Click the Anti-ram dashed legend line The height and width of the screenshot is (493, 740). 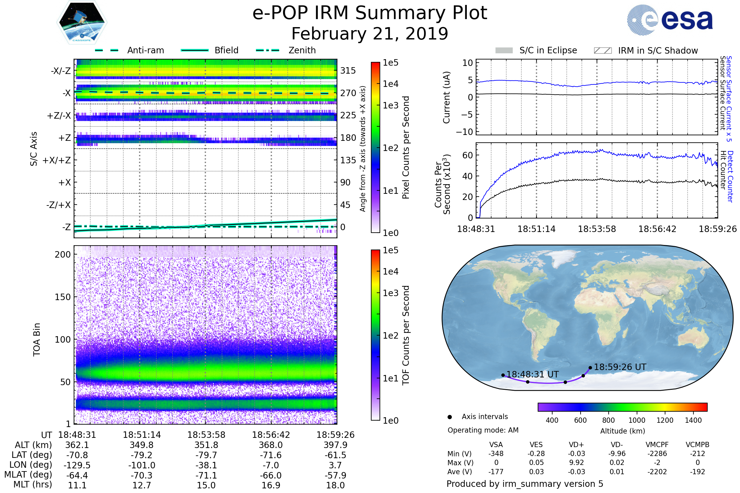pyautogui.click(x=107, y=50)
